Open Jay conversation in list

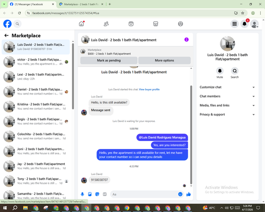36,166
